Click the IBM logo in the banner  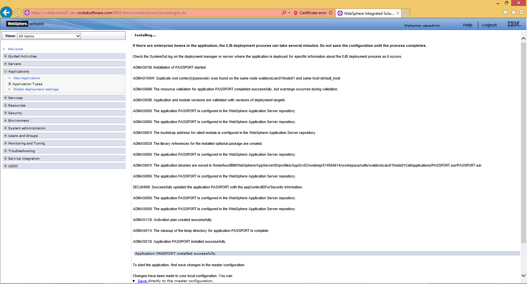[x=514, y=24]
